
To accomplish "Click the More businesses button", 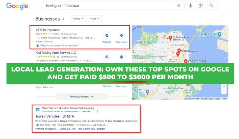I will pos(82,97).
